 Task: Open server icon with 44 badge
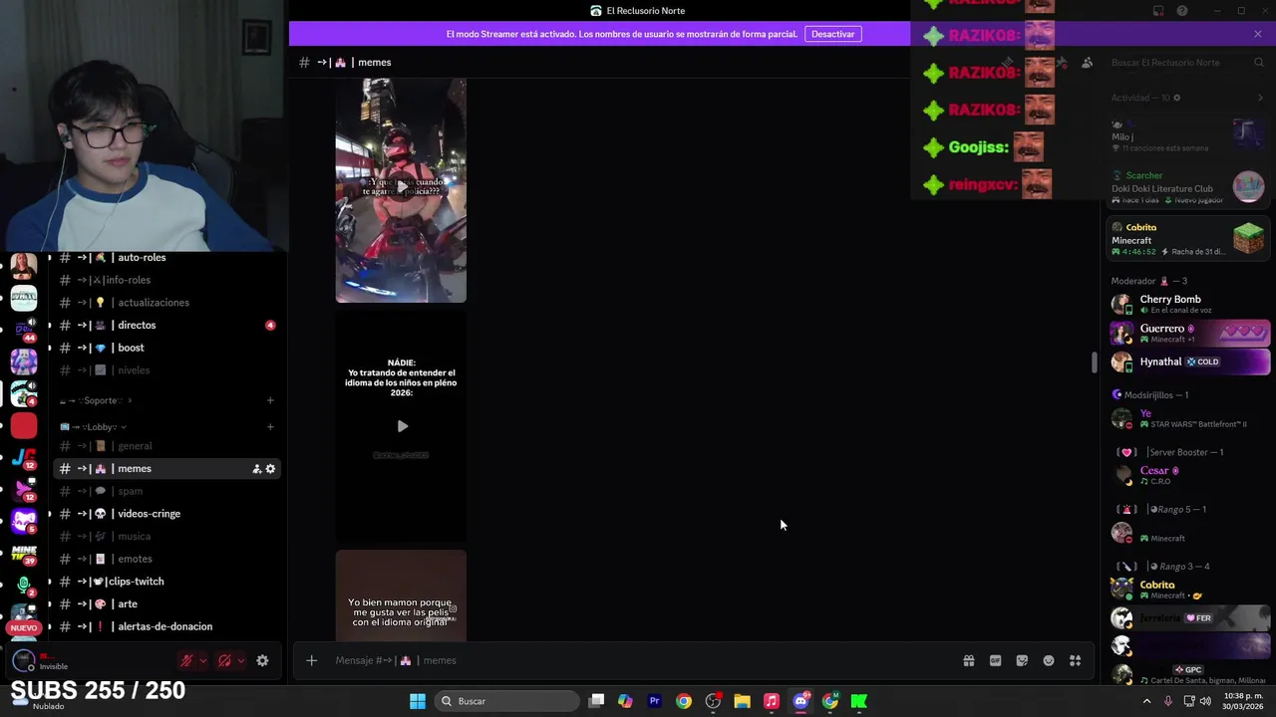(x=24, y=330)
